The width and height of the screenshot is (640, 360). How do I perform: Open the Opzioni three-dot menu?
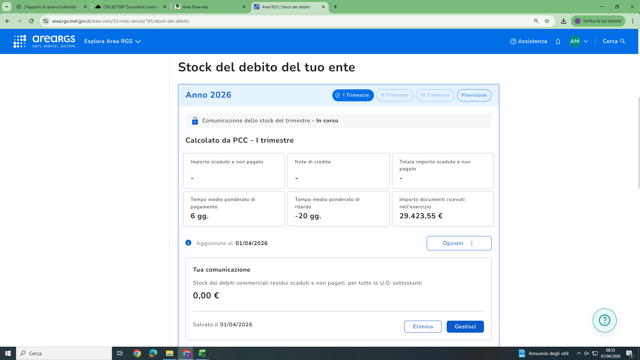471,243
